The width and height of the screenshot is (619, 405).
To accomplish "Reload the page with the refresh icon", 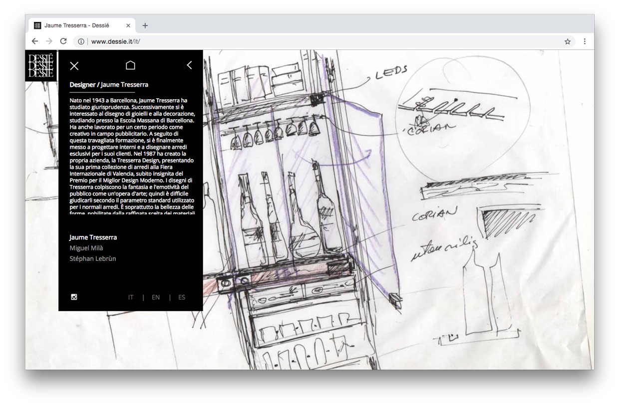I will 63,41.
